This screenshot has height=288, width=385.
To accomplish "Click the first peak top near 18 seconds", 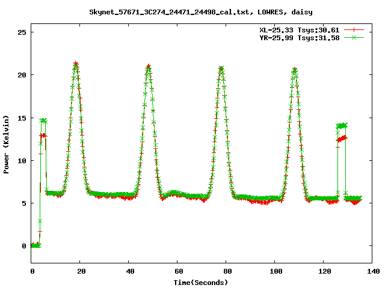I will pos(76,64).
